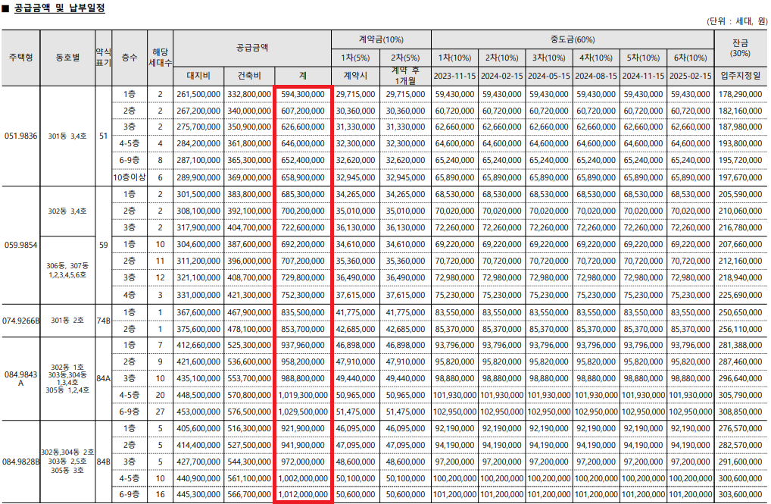Click land cost 261,500,000
This screenshot has height=504, width=771.
tap(198, 94)
